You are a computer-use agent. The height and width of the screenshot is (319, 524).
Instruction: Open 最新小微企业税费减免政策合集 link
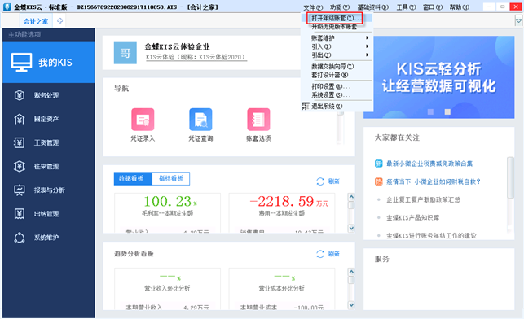pos(429,164)
